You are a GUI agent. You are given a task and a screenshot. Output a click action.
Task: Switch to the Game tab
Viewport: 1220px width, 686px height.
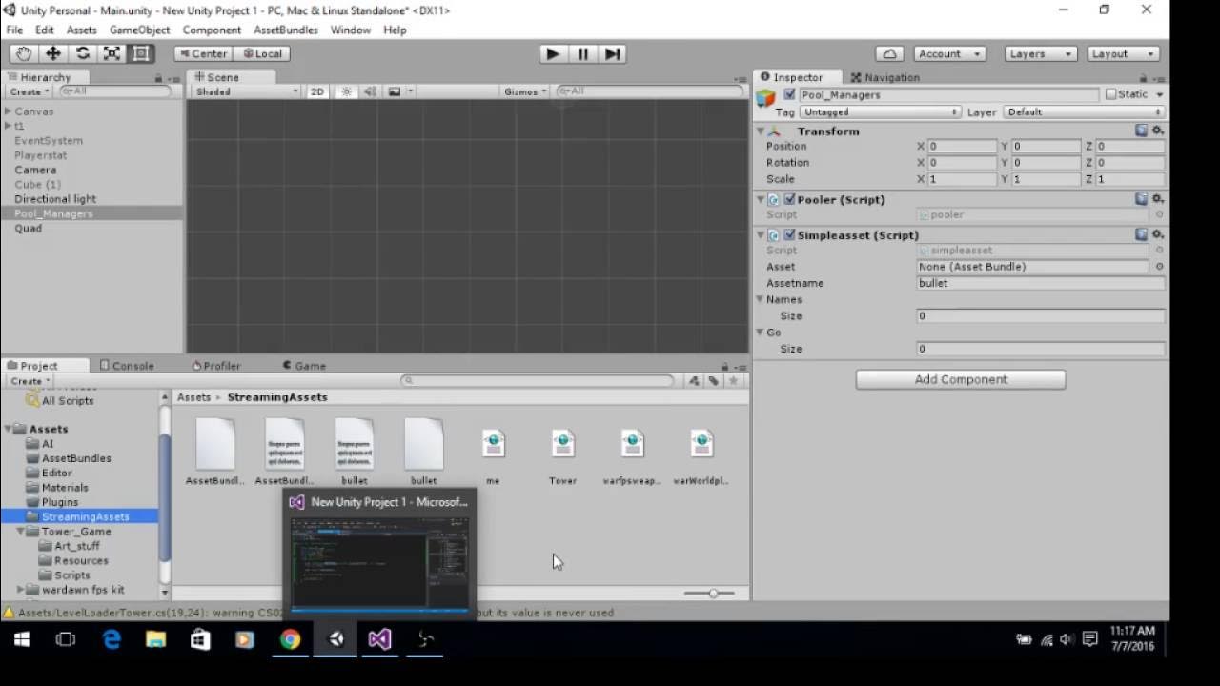[x=304, y=366]
